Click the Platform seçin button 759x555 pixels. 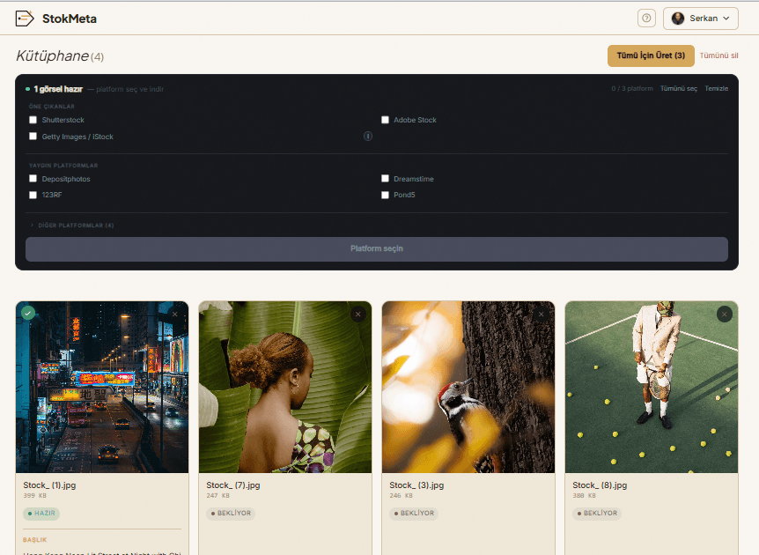(x=377, y=249)
